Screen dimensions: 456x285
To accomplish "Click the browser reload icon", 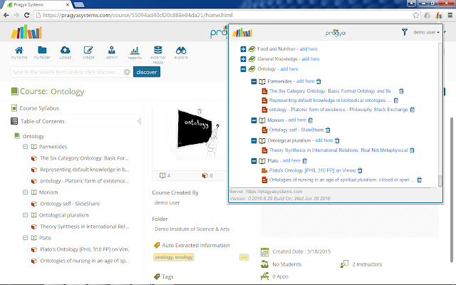I will (27, 15).
